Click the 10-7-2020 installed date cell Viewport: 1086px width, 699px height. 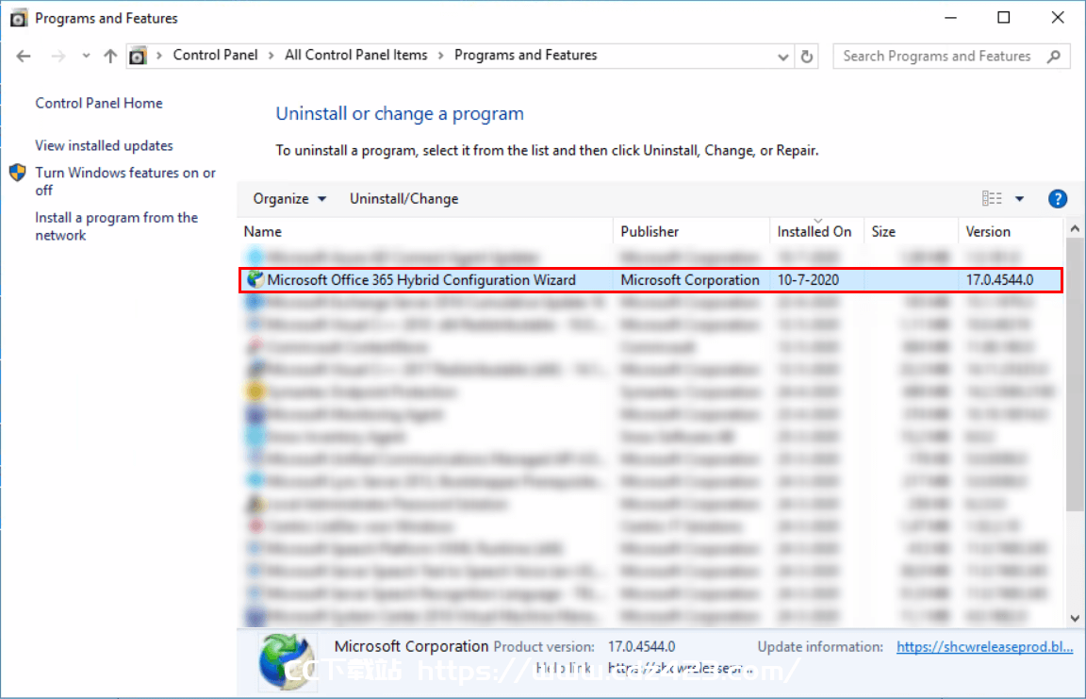pyautogui.click(x=808, y=280)
